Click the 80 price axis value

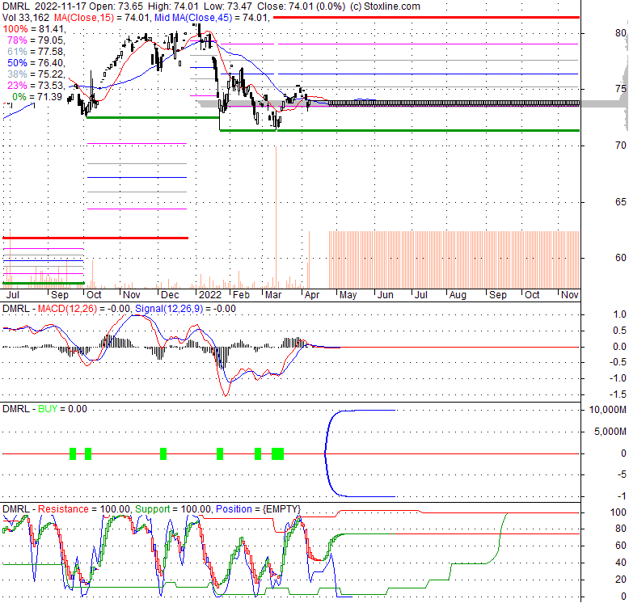(621, 33)
